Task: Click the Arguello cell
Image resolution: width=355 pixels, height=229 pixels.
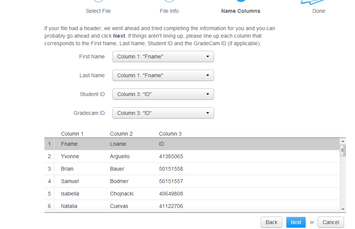Action: [120, 156]
